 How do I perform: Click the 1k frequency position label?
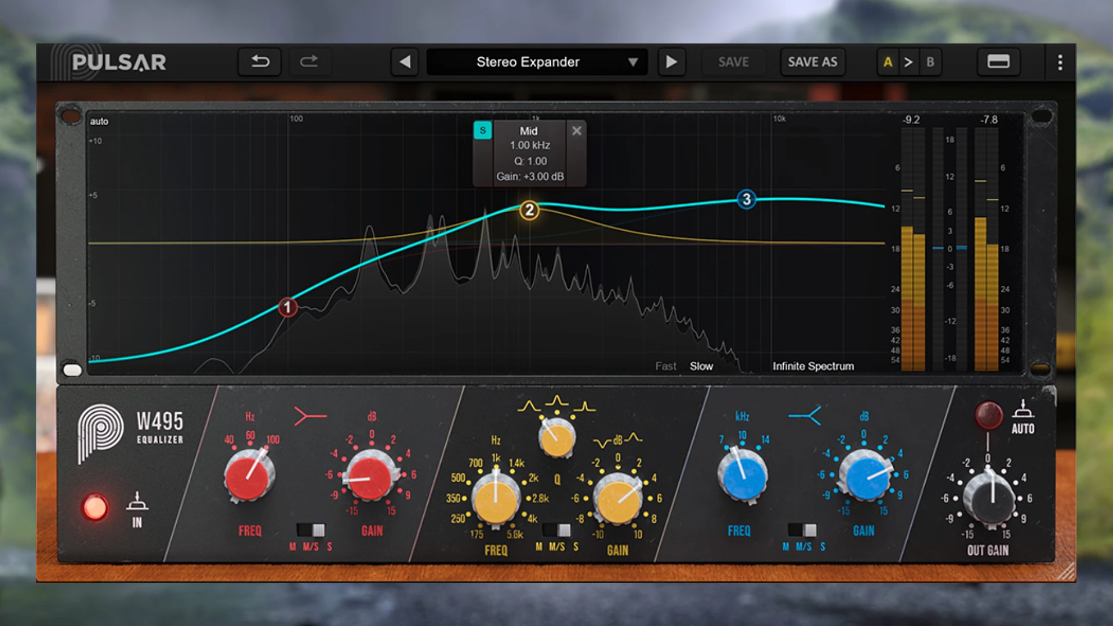496,458
